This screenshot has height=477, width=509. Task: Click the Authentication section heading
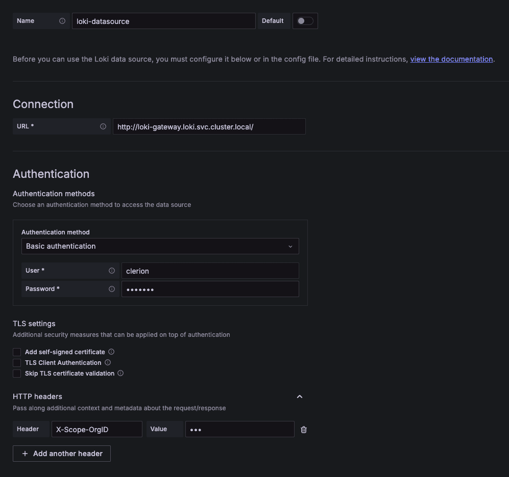point(51,174)
